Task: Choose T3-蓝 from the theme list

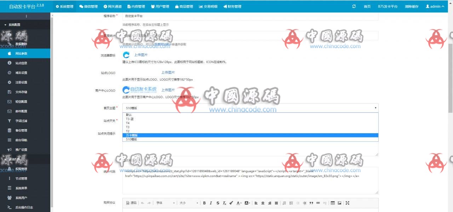Action: pyautogui.click(x=250, y=119)
